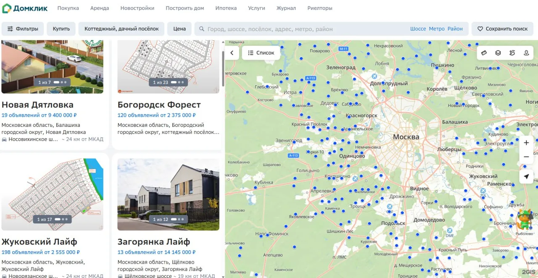Select the Метро search option link
538x278 pixels.
[x=437, y=29]
